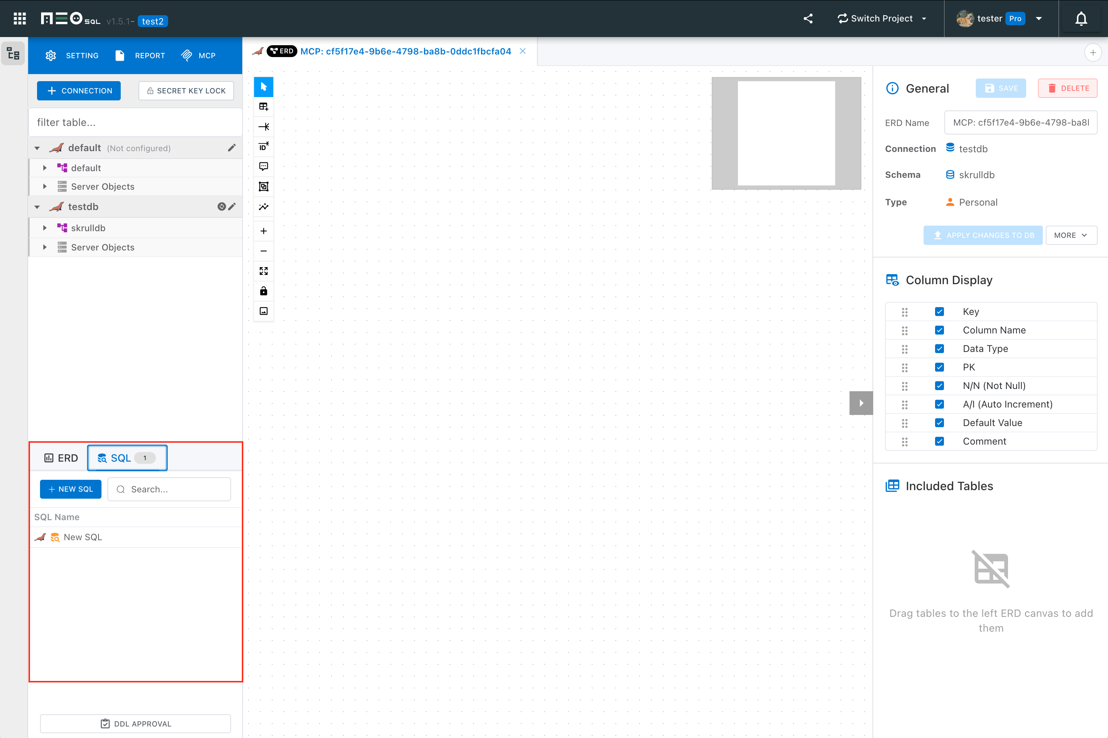Screen dimensions: 1108x738
Task: Click APPLY CHANGES TO DB button
Action: [983, 235]
